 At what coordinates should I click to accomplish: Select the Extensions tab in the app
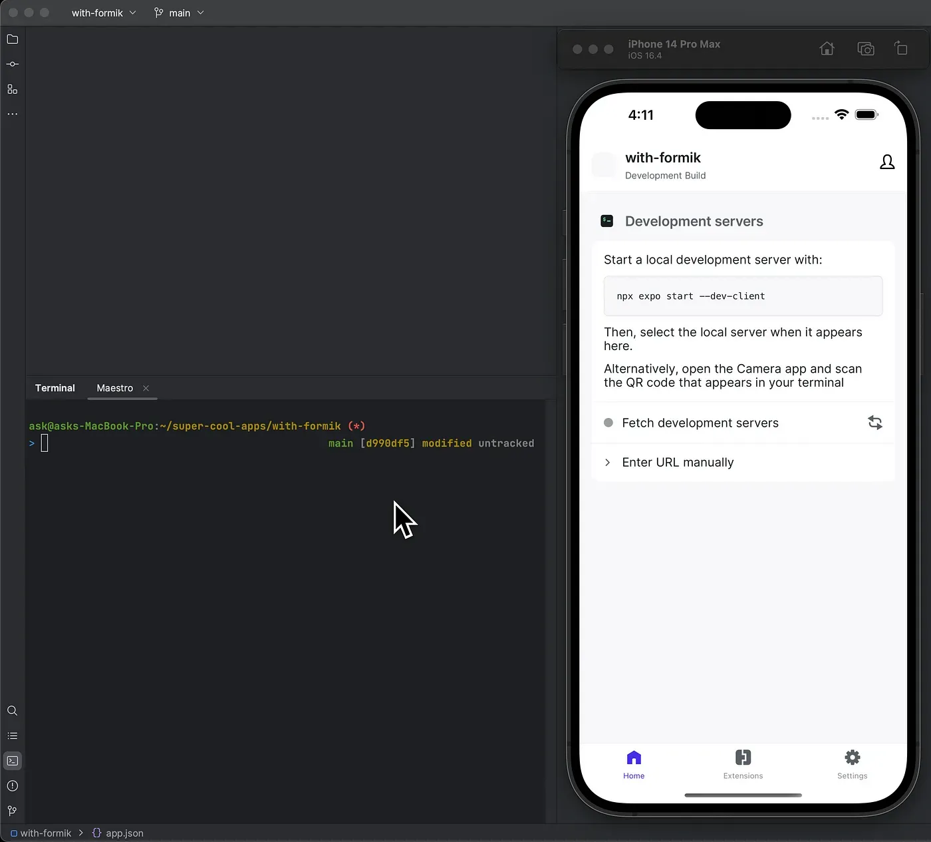(743, 765)
